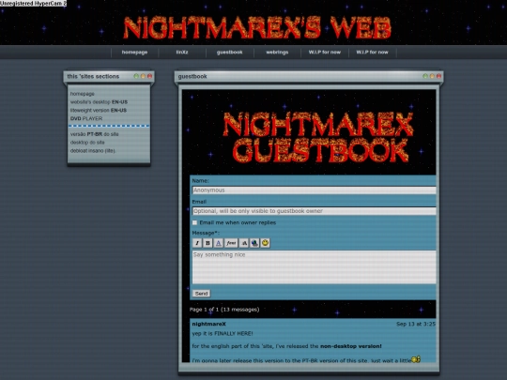Image resolution: width=507 pixels, height=380 pixels.
Task: Click the red button on guestbook window
Action: (x=438, y=76)
